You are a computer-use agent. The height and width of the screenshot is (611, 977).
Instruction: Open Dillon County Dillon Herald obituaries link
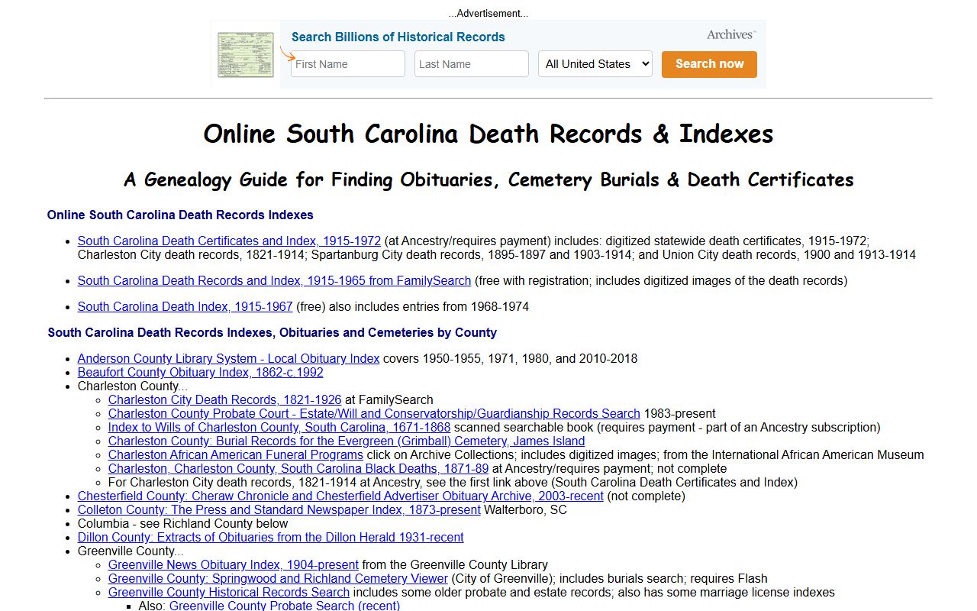coord(271,537)
